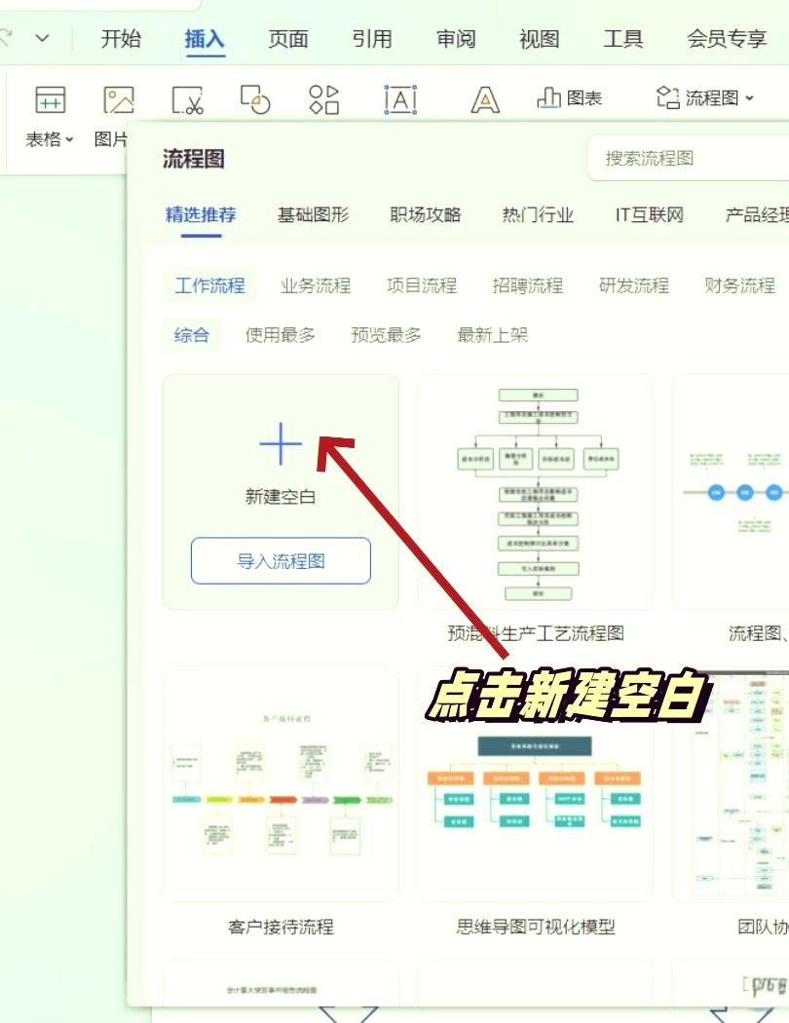Select the 职场攻略 category tab
The height and width of the screenshot is (1023, 789).
pos(425,214)
